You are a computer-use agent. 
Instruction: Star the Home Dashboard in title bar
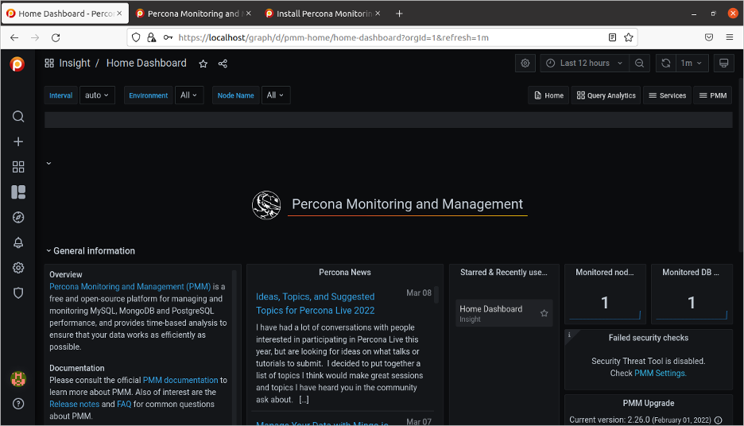pos(203,64)
